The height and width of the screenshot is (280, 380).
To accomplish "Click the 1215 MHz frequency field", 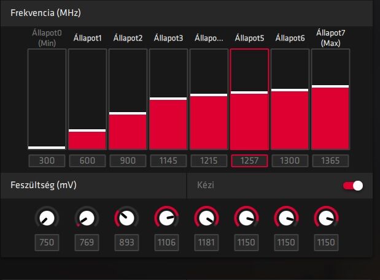I will (x=209, y=161).
